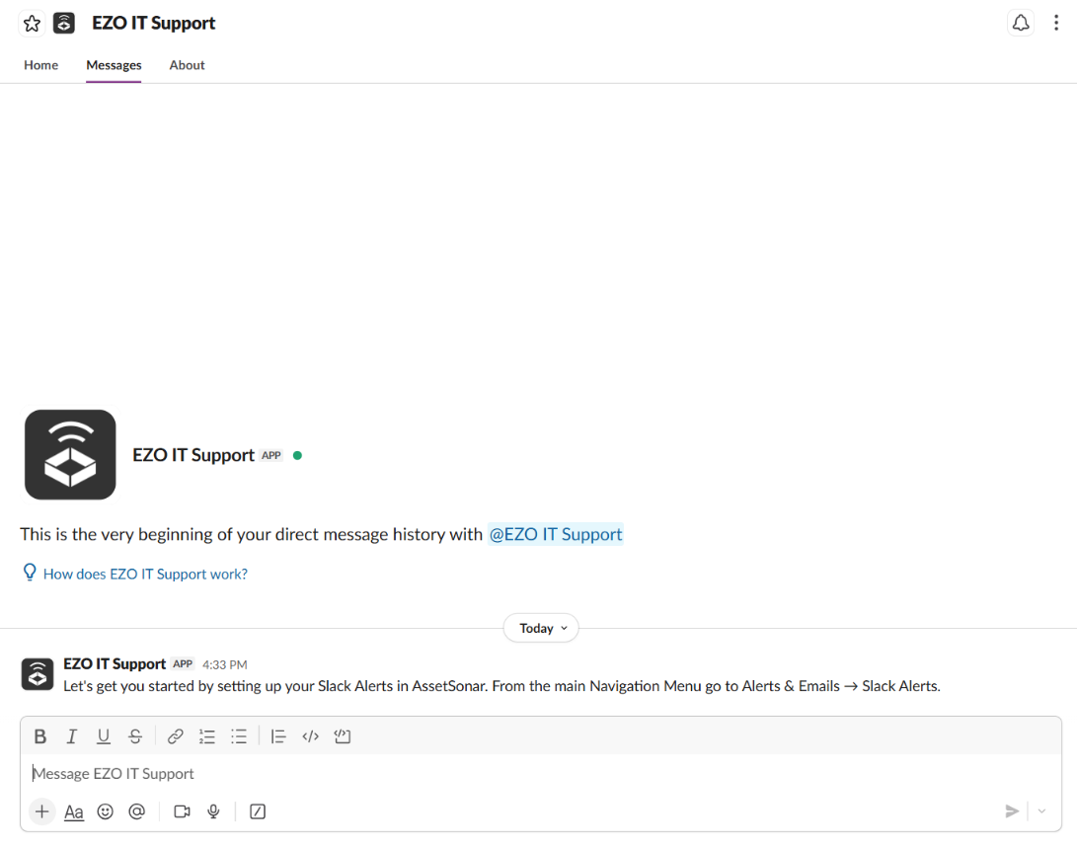Click the message sender avatar icon
This screenshot has width=1077, height=847.
[x=38, y=674]
